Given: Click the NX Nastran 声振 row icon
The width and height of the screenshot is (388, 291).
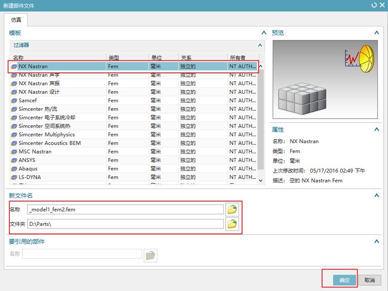Looking at the screenshot, I should pos(14,84).
